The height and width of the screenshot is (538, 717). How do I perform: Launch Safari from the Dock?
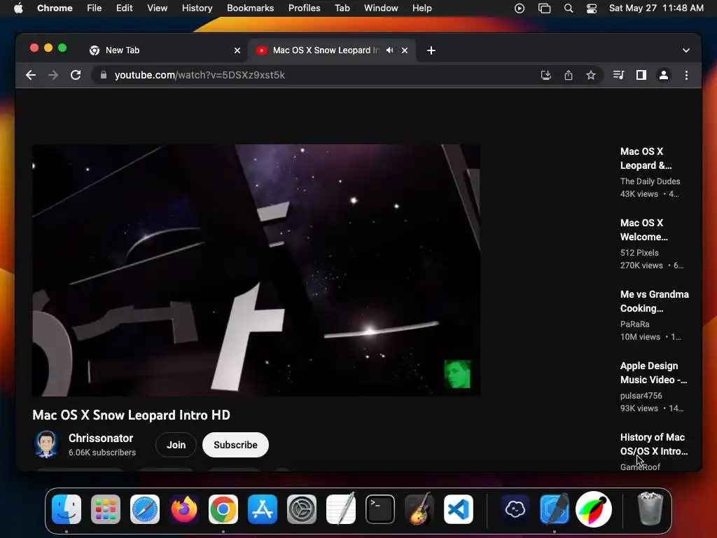[145, 509]
